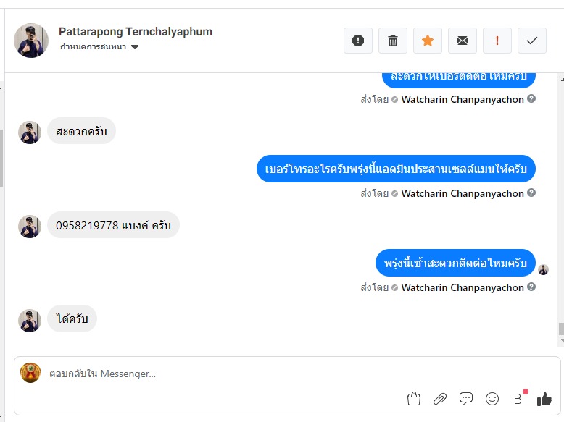
Task: Click the sender name Watcharin Chanpanyachon under last blue message
Action: (x=463, y=287)
